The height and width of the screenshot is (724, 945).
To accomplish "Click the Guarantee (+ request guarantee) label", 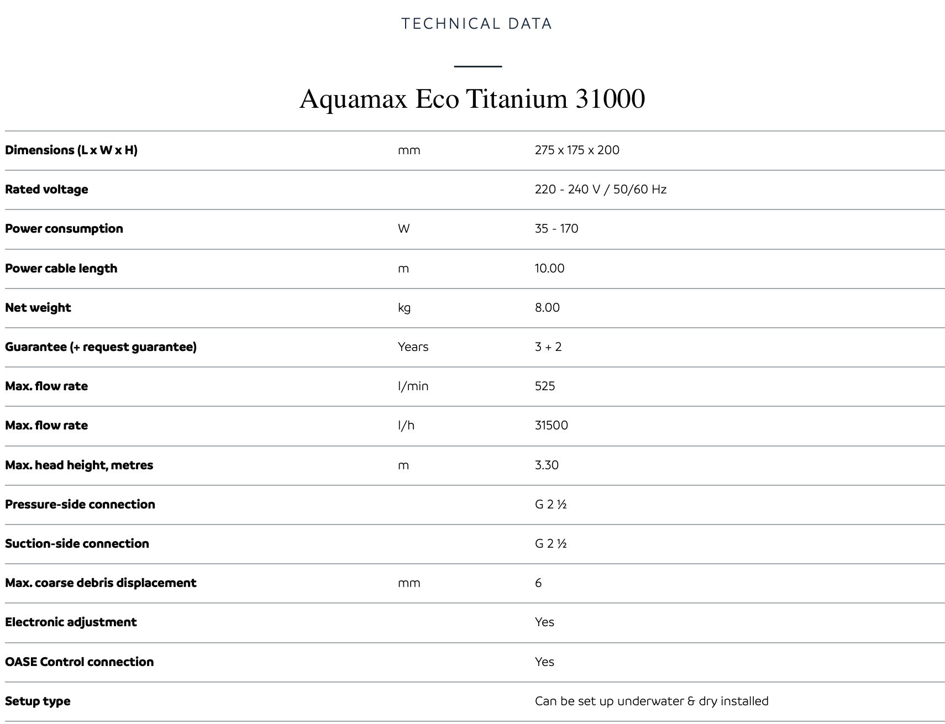I will pyautogui.click(x=101, y=347).
